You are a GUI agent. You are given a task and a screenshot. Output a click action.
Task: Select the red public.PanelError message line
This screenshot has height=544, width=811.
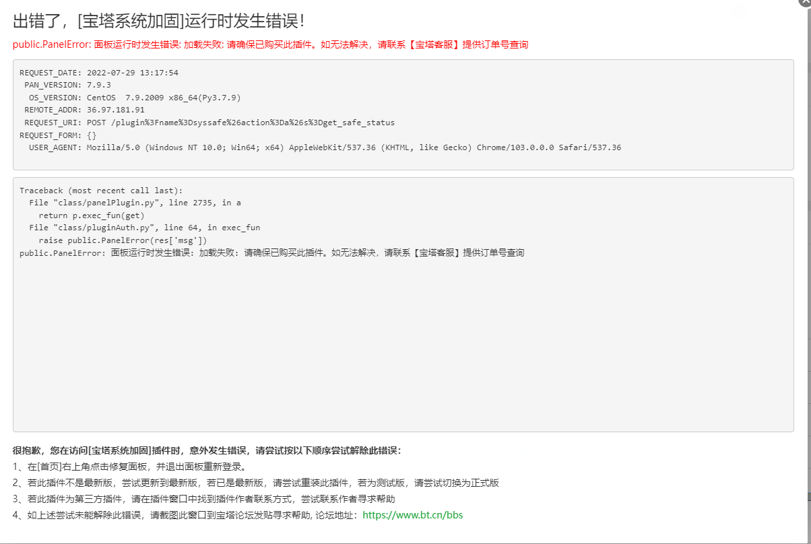[270, 44]
